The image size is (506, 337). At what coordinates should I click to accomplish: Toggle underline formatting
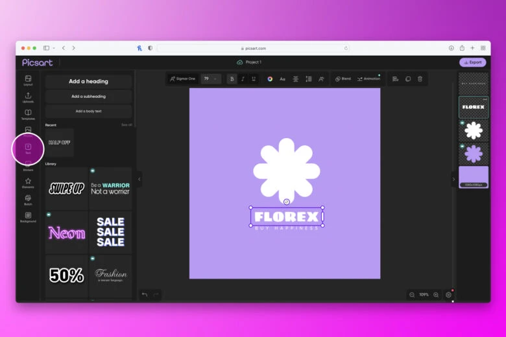(x=253, y=79)
